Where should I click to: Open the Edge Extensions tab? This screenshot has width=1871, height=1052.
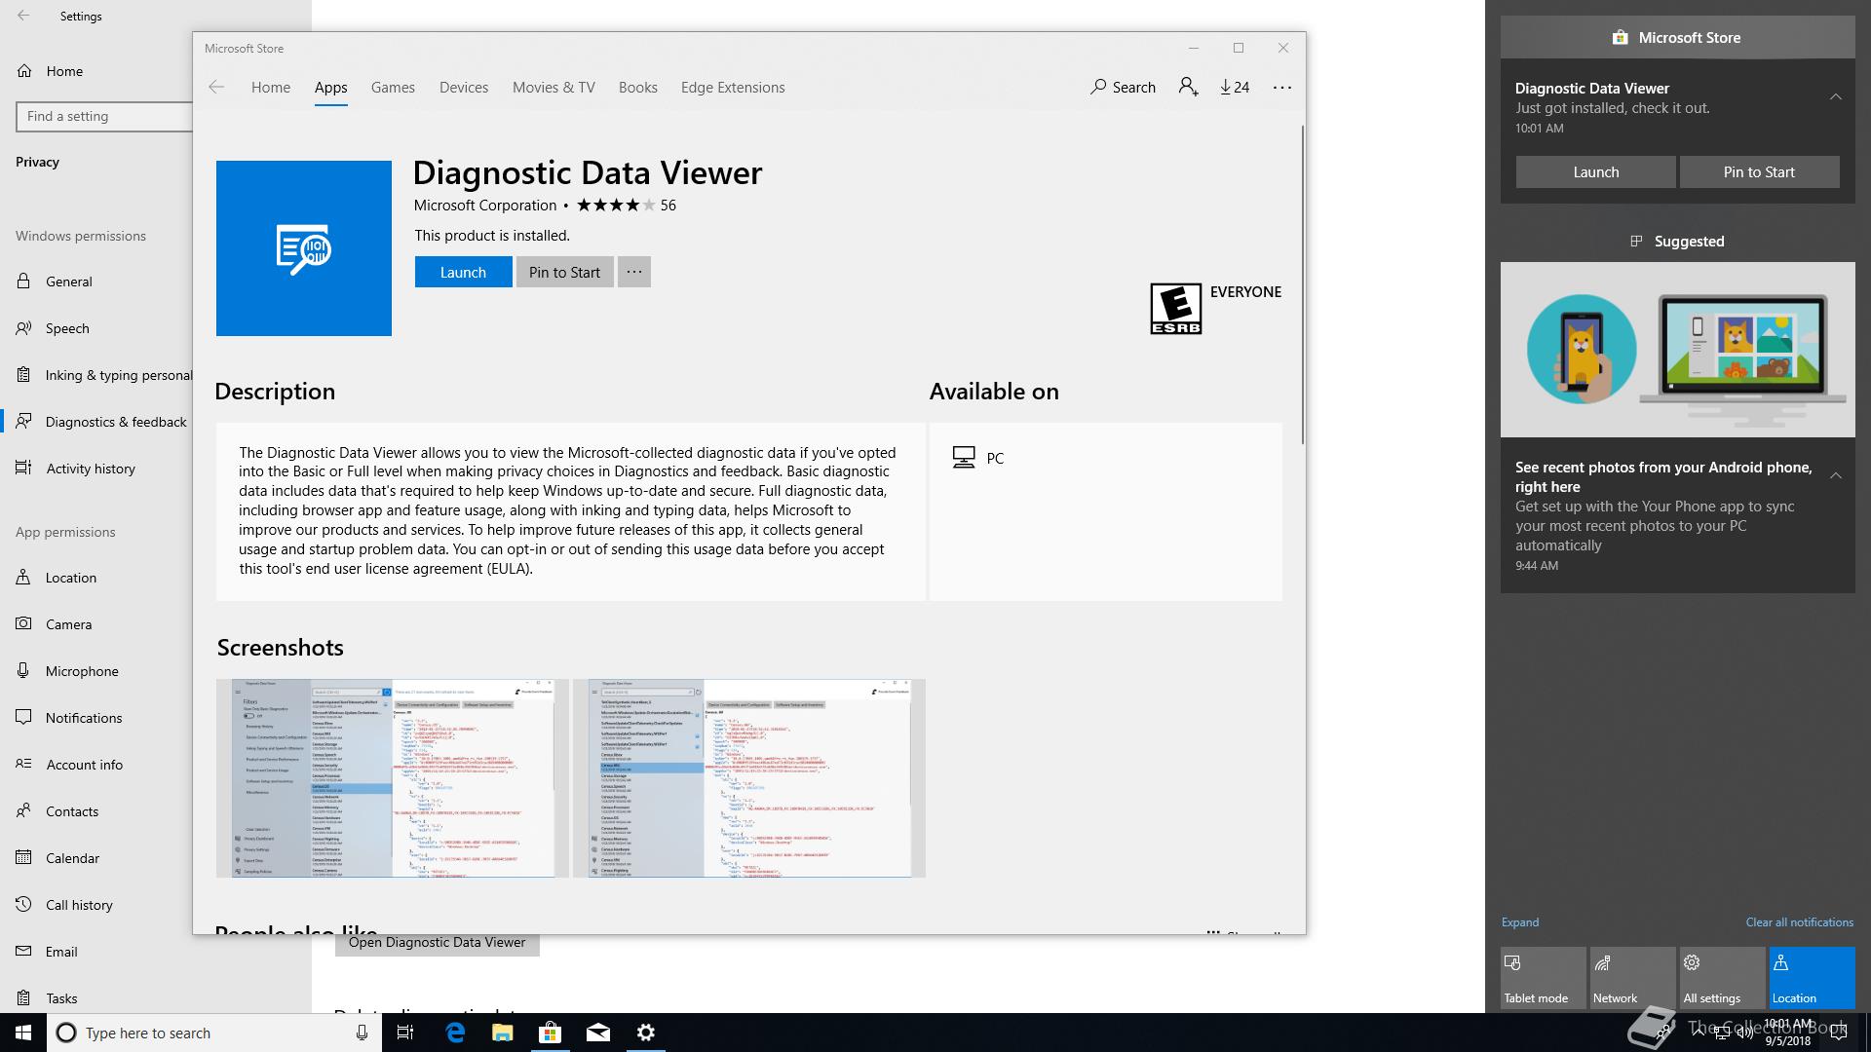tap(733, 87)
